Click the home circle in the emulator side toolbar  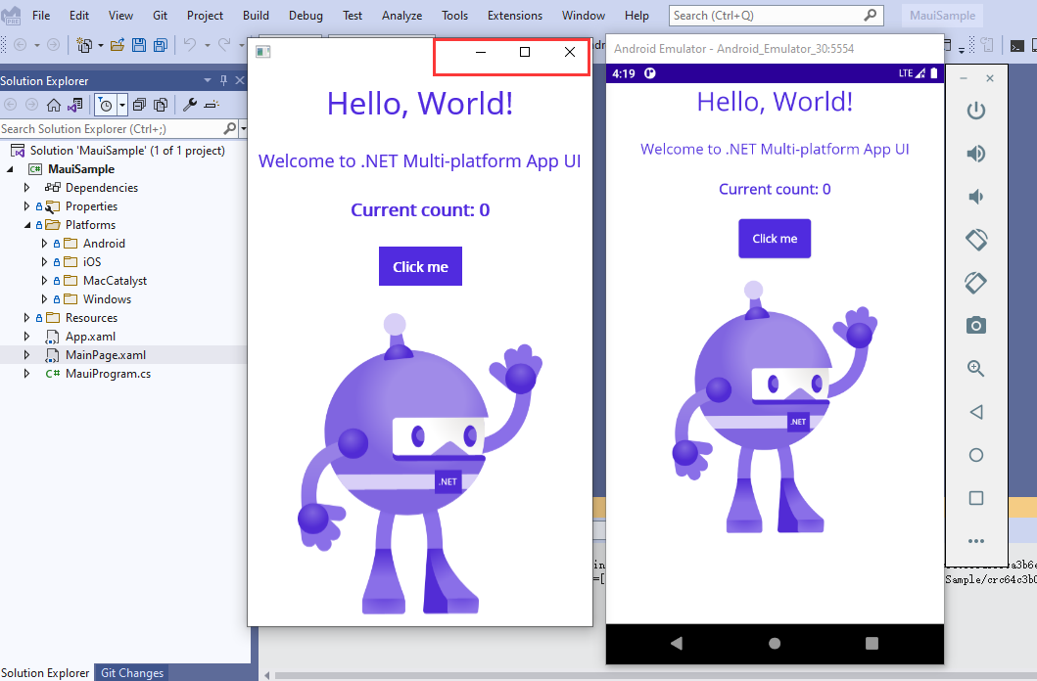point(976,455)
